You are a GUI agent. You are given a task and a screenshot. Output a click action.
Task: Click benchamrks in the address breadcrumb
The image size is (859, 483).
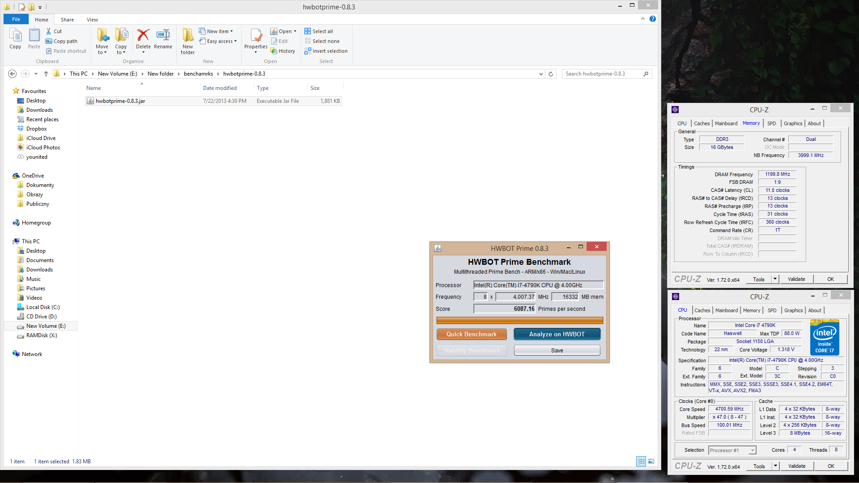pos(198,74)
